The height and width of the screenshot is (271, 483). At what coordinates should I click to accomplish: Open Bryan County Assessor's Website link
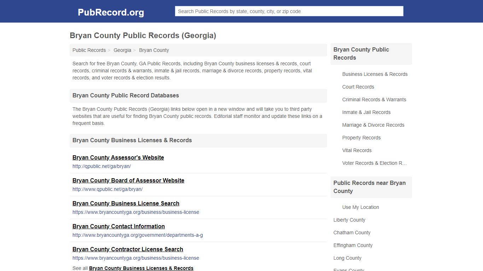(x=118, y=157)
